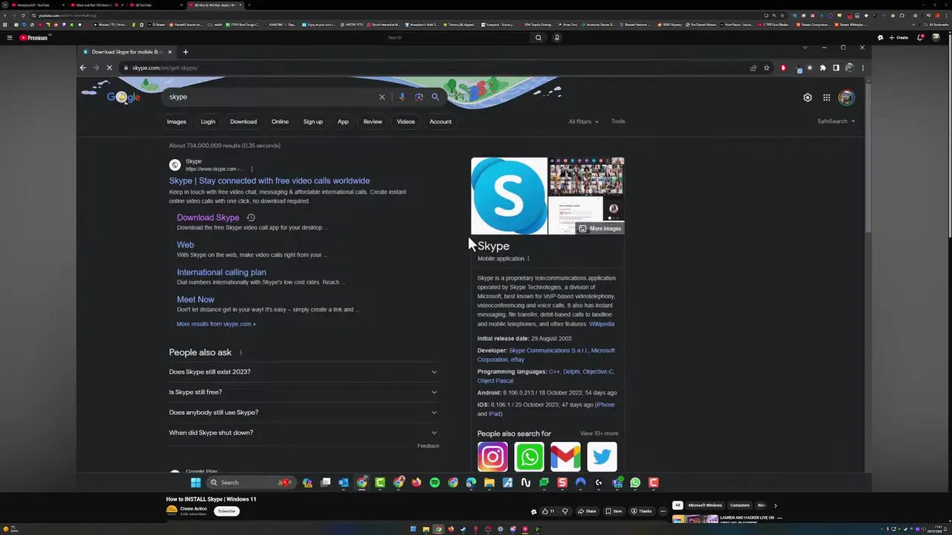Open the Google apps grid icon
This screenshot has width=952, height=535.
pyautogui.click(x=826, y=97)
